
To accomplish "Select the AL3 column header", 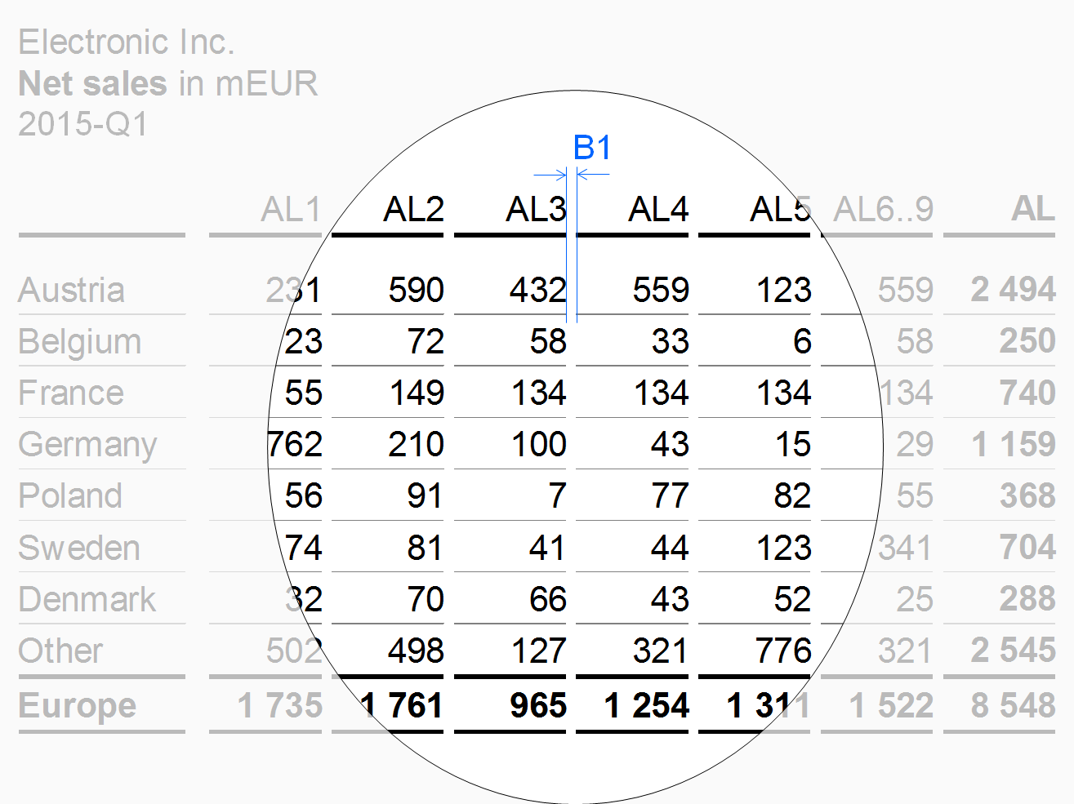I will coord(536,210).
